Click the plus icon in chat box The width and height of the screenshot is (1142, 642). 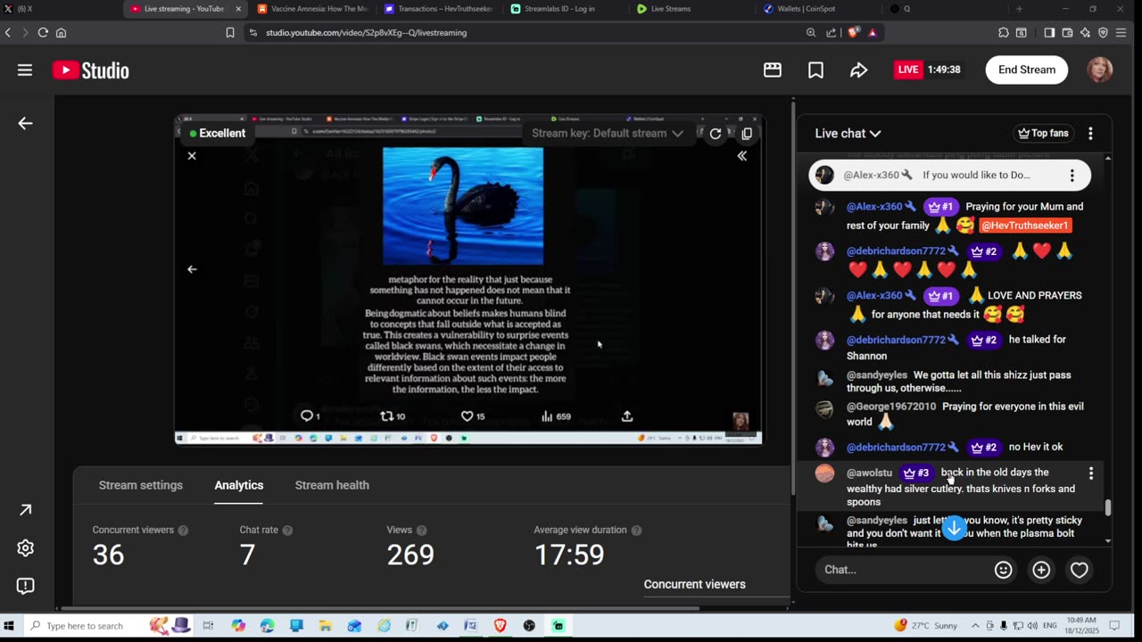tap(1041, 570)
